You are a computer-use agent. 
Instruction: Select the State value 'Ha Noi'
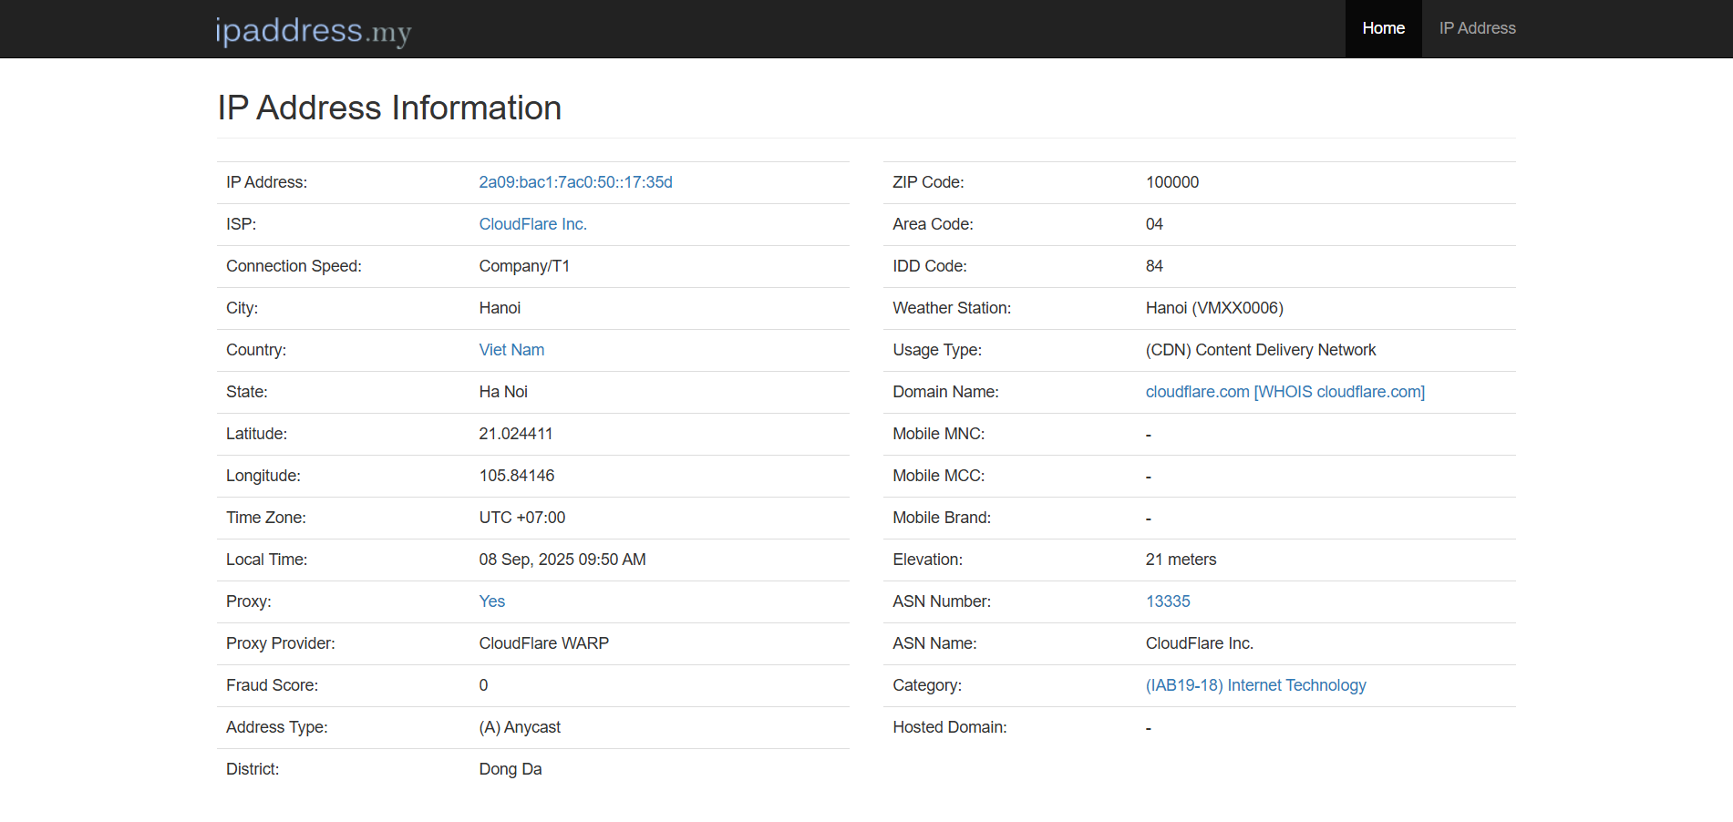503,392
